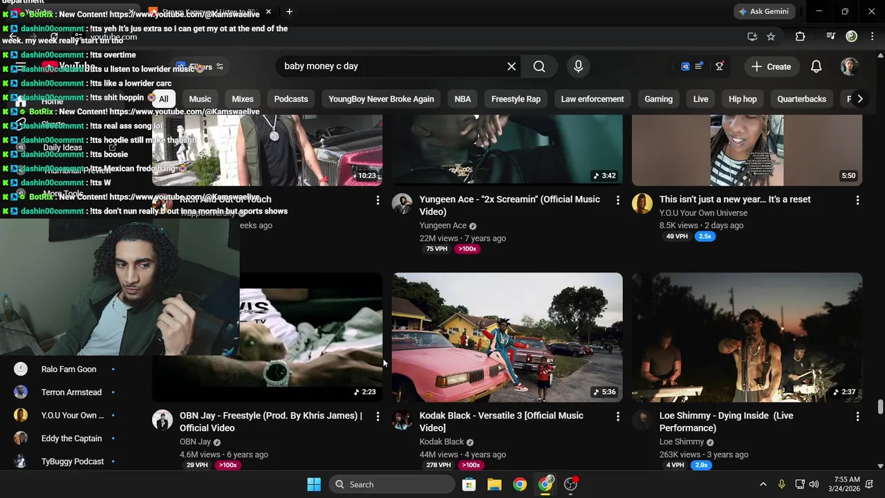
Task: Open Ralo Fam Goon subscription in sidebar
Action: [68, 369]
